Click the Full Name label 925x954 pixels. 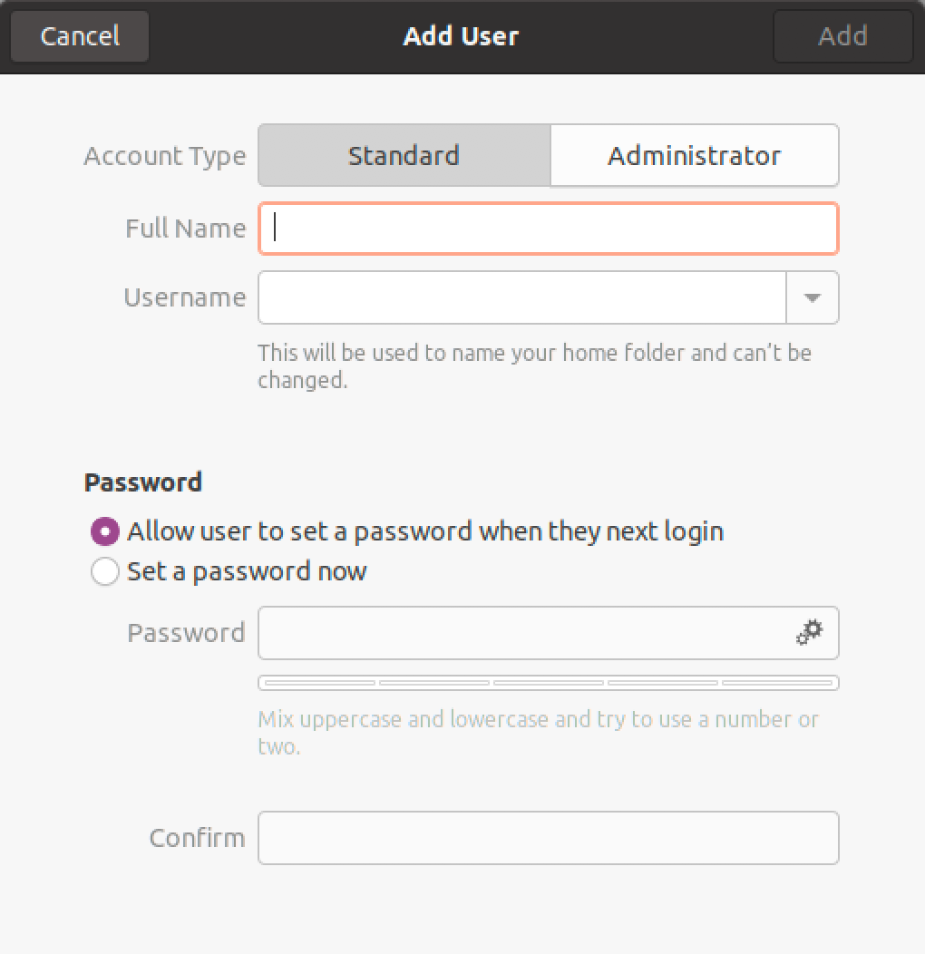[x=185, y=229]
